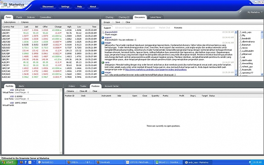Image resolution: width=264 pixels, height=165 pixels.
Task: Click the Windows Start button
Action: point(9,162)
